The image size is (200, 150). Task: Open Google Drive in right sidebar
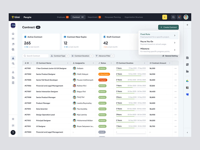pos(187,81)
